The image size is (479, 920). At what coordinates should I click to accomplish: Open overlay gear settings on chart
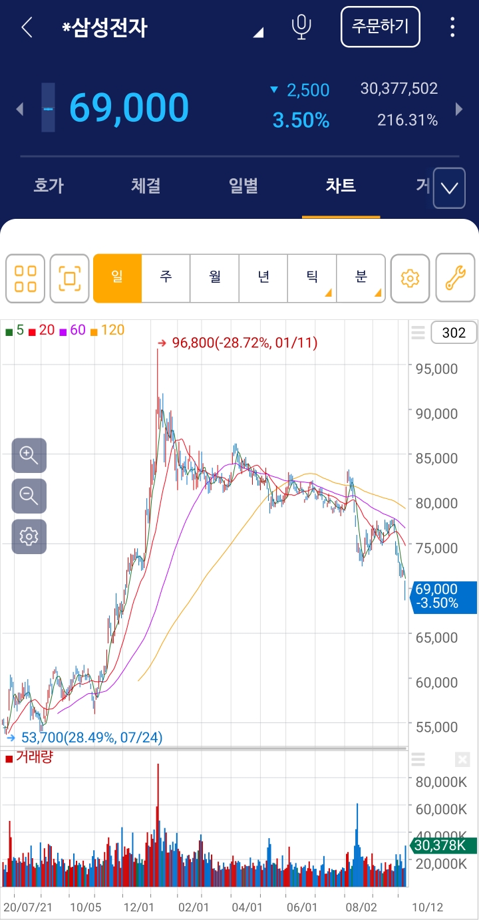coord(29,536)
